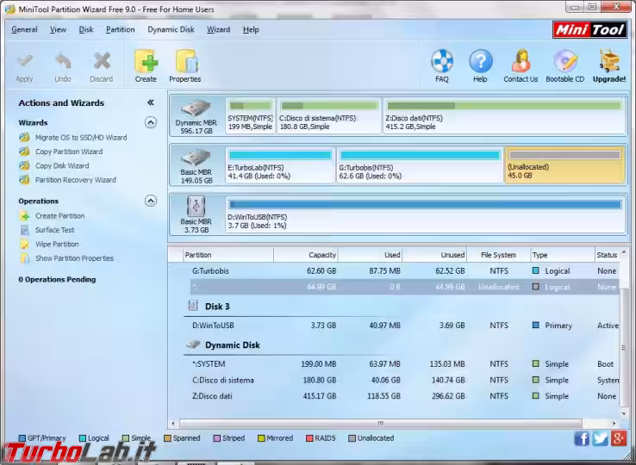This screenshot has height=465, width=636.
Task: Select the G:Turbobis partition block
Action: pos(420,165)
